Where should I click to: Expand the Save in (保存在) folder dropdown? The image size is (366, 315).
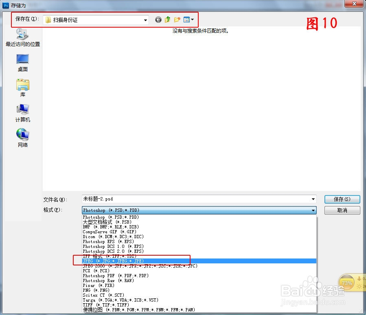click(145, 20)
